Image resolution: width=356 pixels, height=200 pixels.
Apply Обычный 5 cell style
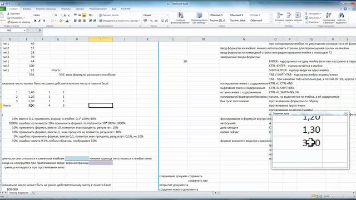(216, 15)
